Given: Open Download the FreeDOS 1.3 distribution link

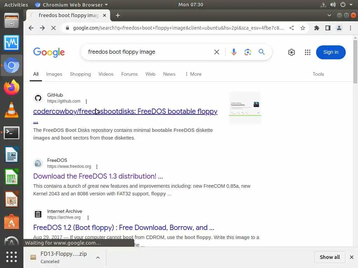Looking at the screenshot, I should pyautogui.click(x=98, y=176).
